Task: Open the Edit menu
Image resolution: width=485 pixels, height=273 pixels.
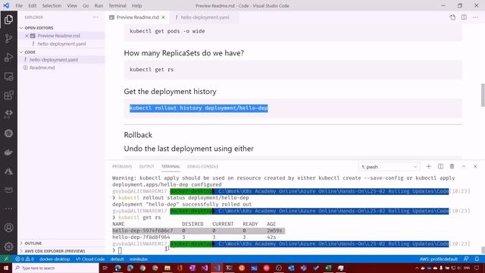Action: [32, 5]
